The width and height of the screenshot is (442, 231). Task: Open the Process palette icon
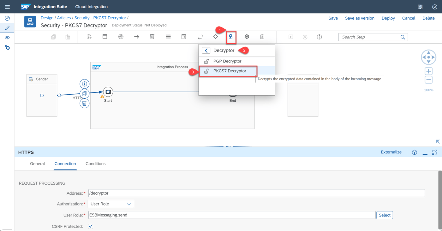tap(105, 37)
